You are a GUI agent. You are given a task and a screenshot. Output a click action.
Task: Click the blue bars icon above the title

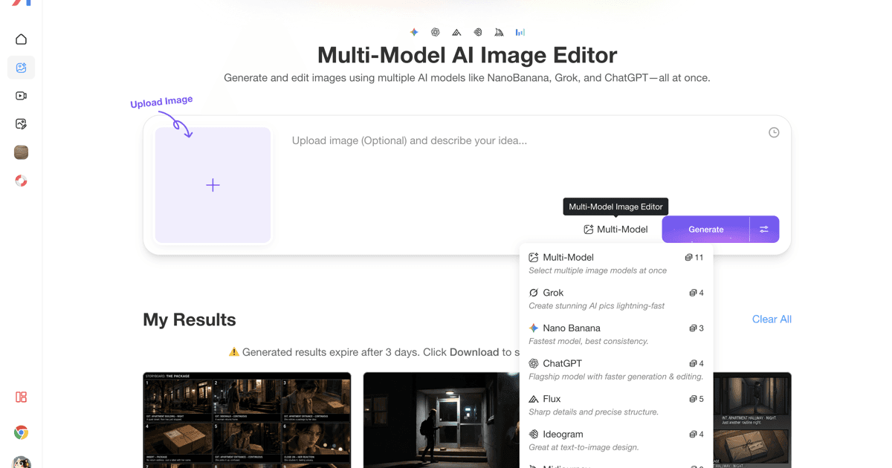click(520, 32)
